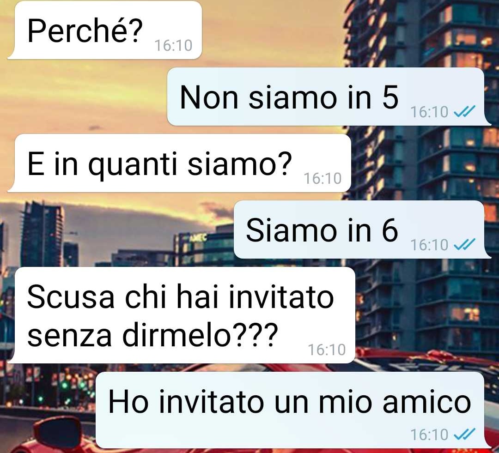Screen dimensions: 499x453
Task: Tap the 'E in quanti siamo?' bubble
Action: coord(179,163)
